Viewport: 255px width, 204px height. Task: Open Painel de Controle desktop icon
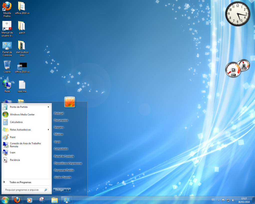(7, 49)
